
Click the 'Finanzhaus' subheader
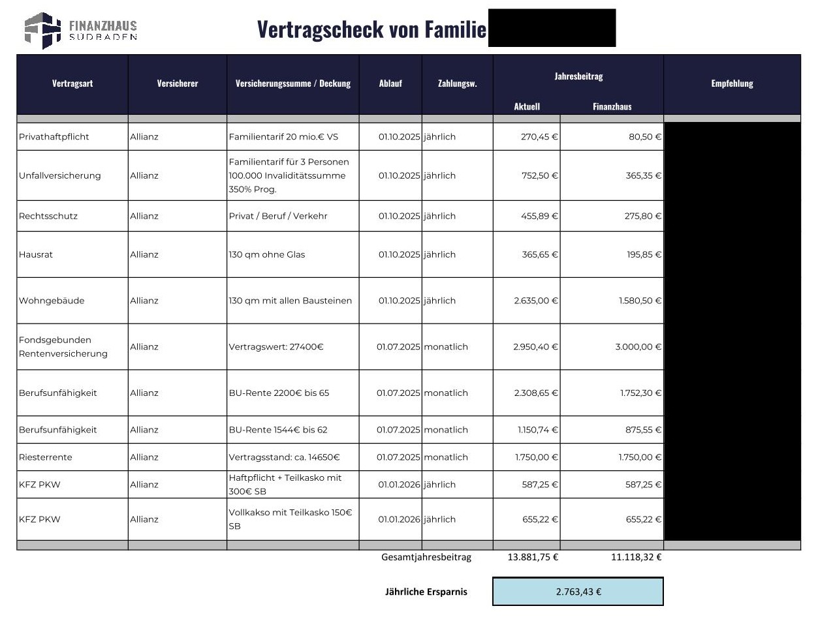coord(612,106)
